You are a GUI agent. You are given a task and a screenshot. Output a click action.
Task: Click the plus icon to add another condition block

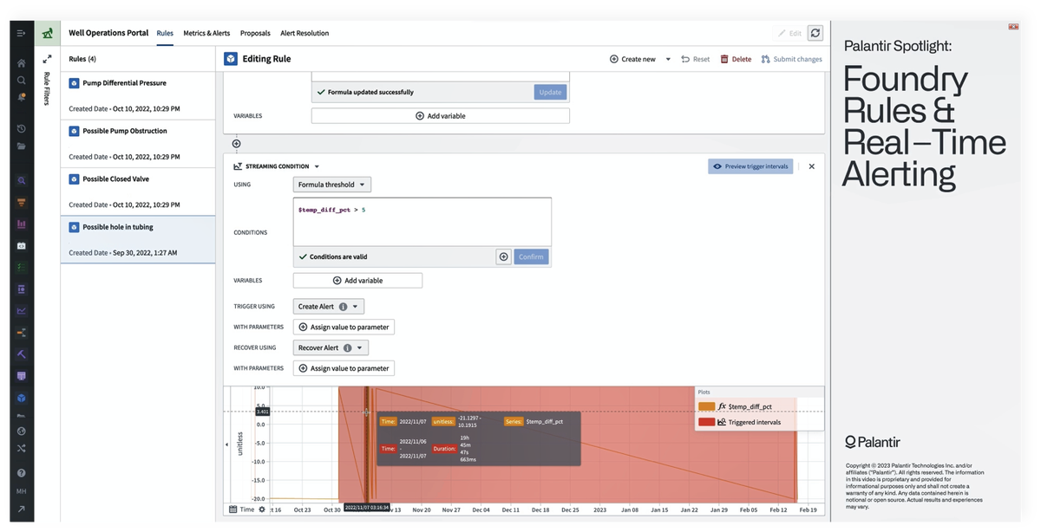(x=235, y=143)
